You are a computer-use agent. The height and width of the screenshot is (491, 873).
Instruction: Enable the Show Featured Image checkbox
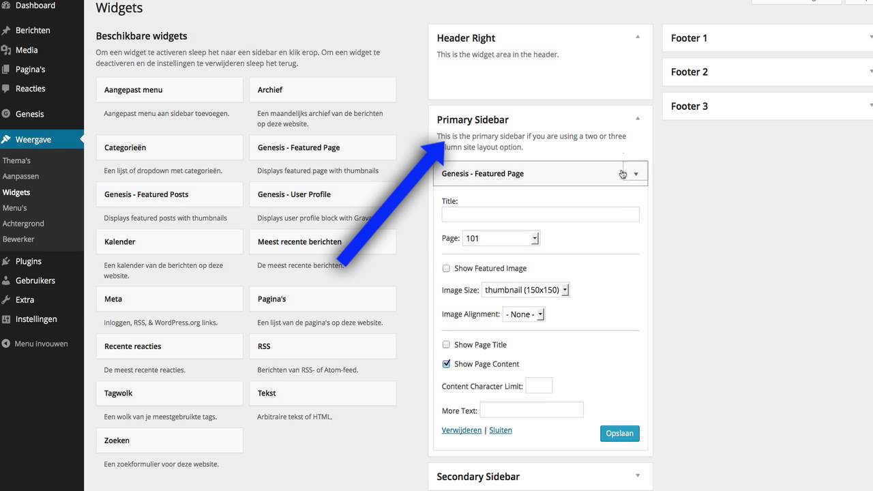(447, 269)
